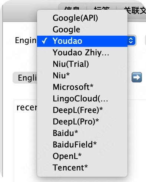Pick DeepL(Free)* engine
Screen dimensions: 146x182
82,110
